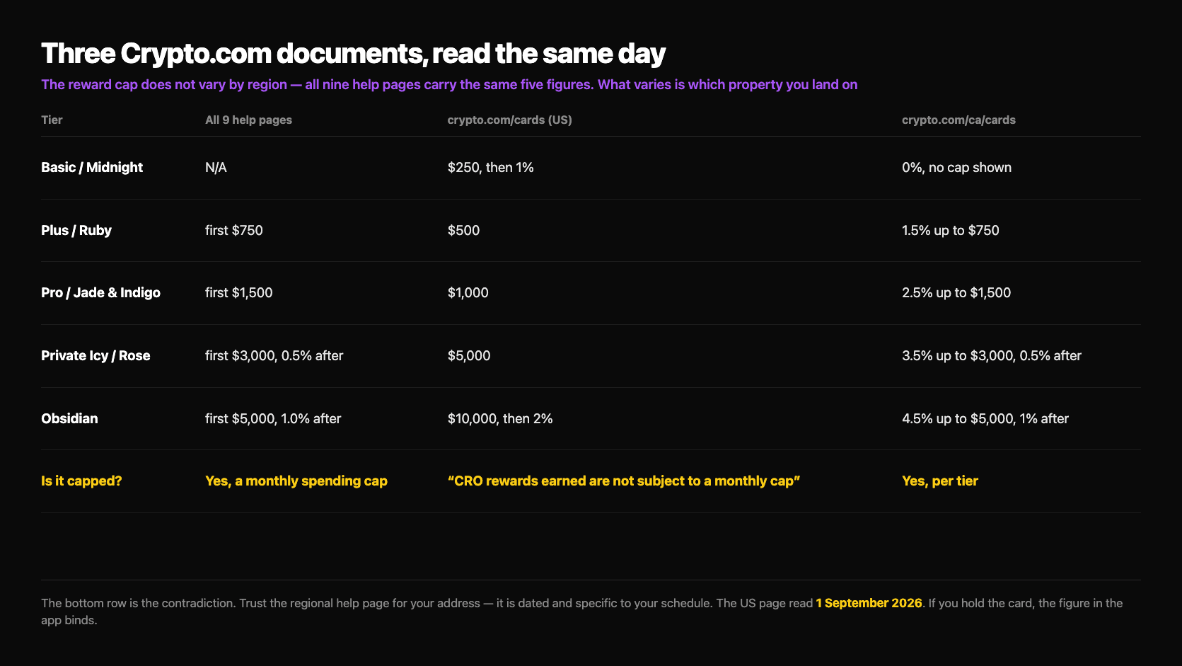Click the "$1,000" cell
Viewport: 1182px width, 666px height.
(x=468, y=293)
